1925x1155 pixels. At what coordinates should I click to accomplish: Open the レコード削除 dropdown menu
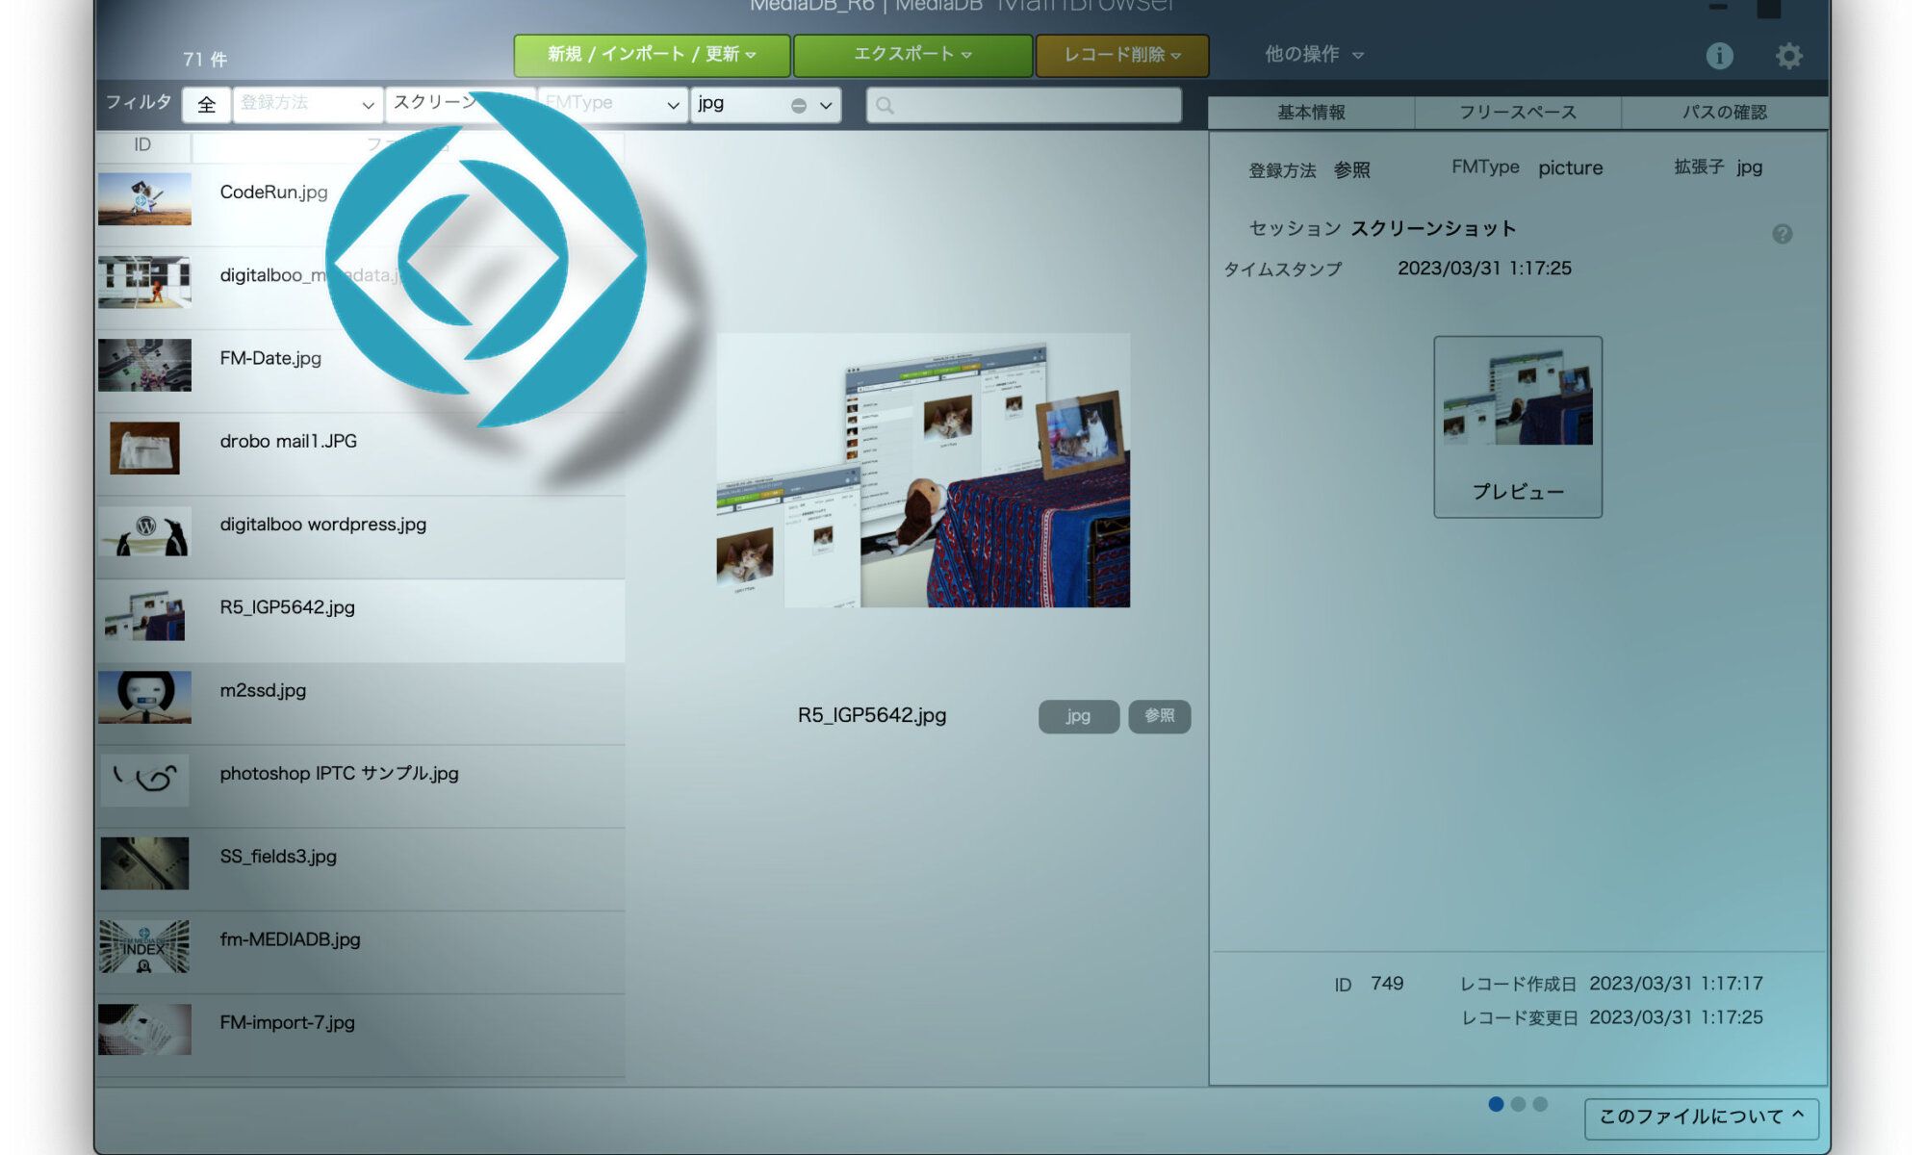(x=1122, y=55)
